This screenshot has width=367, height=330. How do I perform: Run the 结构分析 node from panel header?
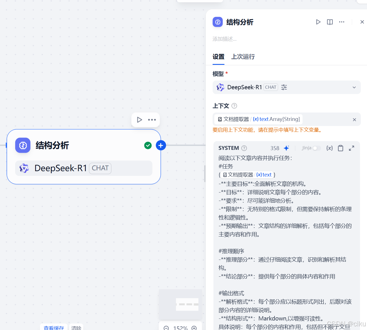coord(318,22)
